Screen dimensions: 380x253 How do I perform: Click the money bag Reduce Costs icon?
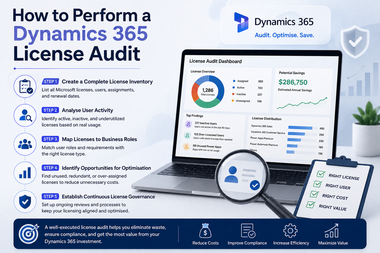click(x=205, y=231)
